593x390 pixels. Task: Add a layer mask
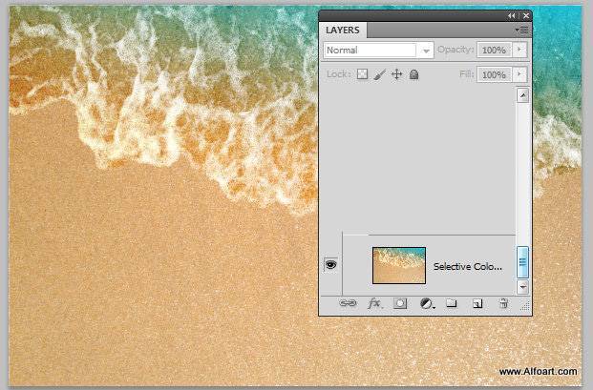[400, 304]
